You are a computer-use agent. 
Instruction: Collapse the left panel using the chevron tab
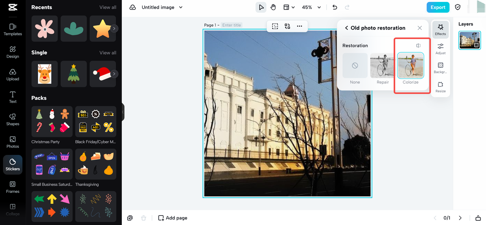tap(123, 112)
